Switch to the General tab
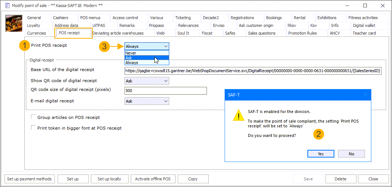 point(37,18)
